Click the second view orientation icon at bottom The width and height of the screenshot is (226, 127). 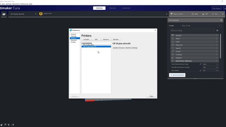pos(5,125)
